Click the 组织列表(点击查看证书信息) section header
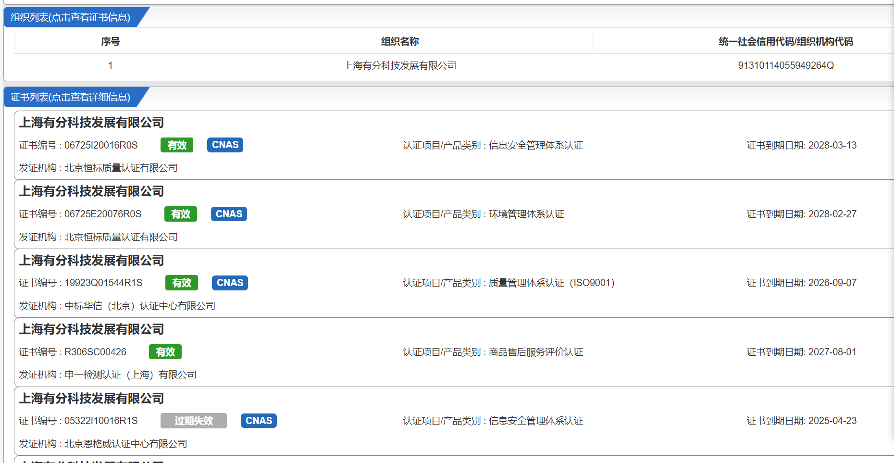Image resolution: width=894 pixels, height=463 pixels. (x=71, y=17)
